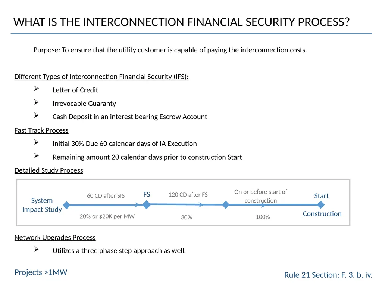Click the arrow bullet beside Irrevocable Guaranty
This screenshot has width=382, height=287.
[37, 102]
